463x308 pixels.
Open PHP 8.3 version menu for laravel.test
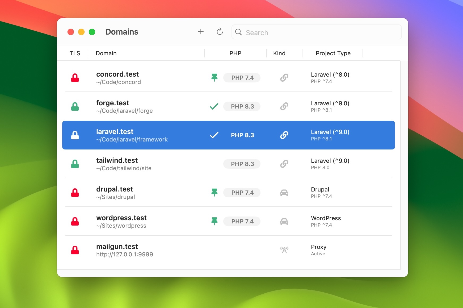[242, 135]
